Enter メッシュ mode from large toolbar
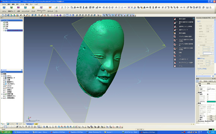Image resolution: width=216 pixels, height=134 pixels. (x=4, y=9)
